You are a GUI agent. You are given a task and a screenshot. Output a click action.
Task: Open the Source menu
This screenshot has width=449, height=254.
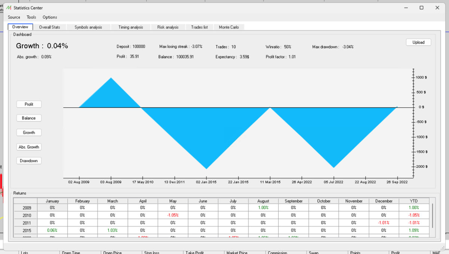tap(14, 17)
